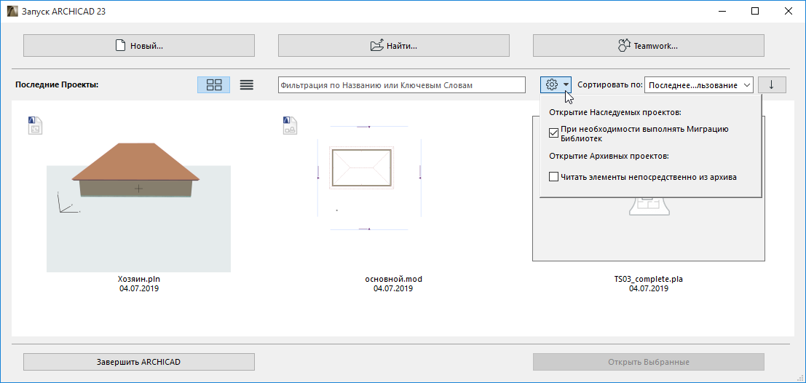The image size is (806, 383).
Task: Open the Сортировать по combo box
Action: pyautogui.click(x=698, y=84)
